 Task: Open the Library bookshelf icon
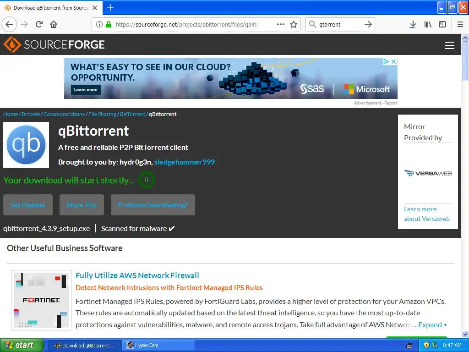point(428,24)
